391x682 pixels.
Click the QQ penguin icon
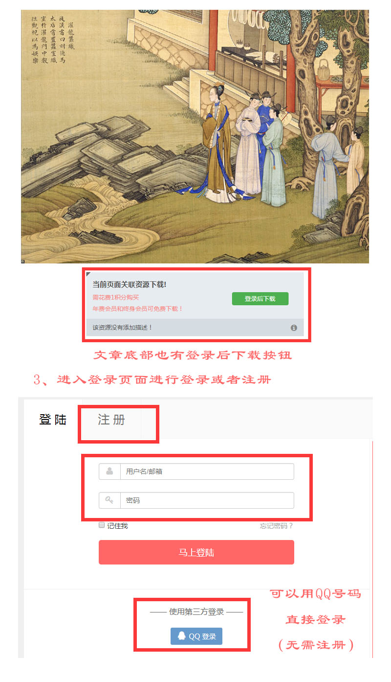[182, 636]
